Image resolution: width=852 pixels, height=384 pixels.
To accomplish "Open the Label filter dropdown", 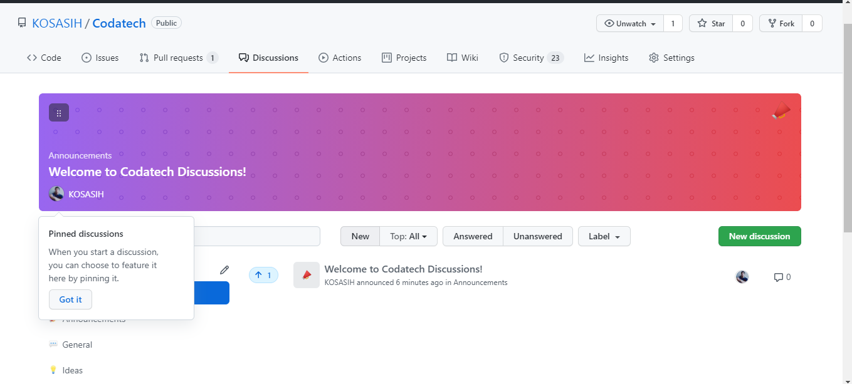I will [x=604, y=236].
